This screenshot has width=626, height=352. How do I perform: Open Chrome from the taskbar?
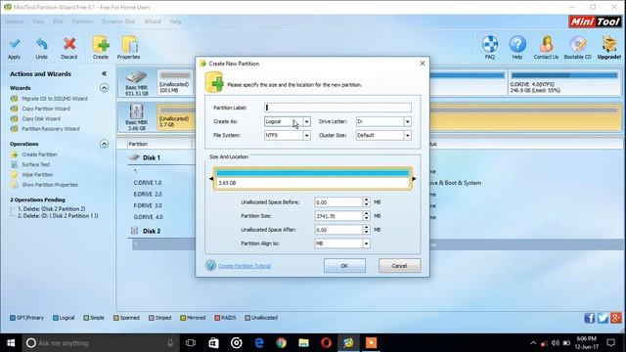point(282,343)
